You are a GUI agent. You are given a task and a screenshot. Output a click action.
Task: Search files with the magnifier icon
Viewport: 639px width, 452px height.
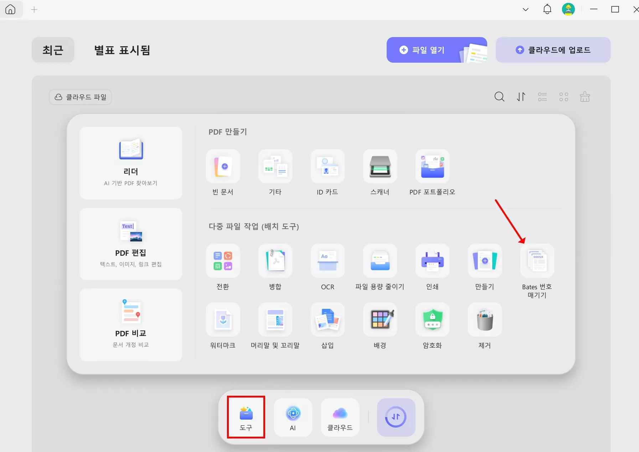coord(499,97)
